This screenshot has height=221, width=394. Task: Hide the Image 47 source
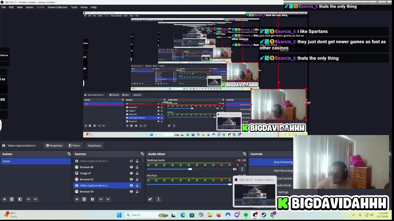pos(131,173)
